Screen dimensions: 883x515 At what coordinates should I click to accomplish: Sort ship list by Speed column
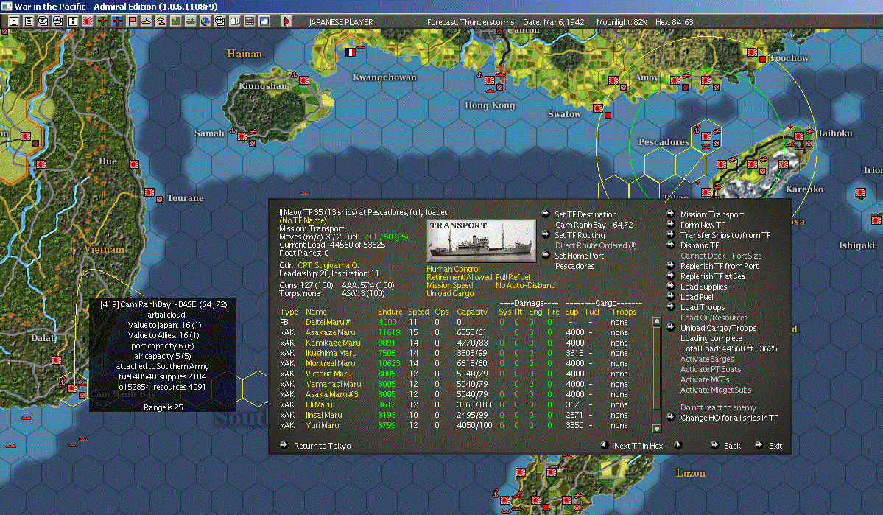[x=418, y=312]
